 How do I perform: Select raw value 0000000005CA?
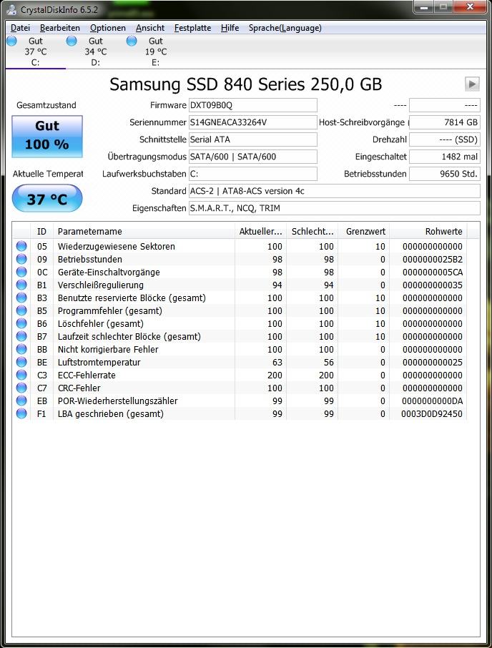[433, 273]
